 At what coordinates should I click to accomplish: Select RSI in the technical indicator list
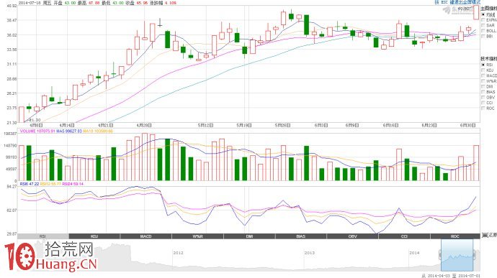pyautogui.click(x=483, y=65)
